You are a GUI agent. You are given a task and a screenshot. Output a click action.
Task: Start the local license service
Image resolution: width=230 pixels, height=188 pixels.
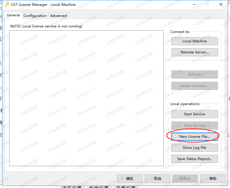[195, 114]
